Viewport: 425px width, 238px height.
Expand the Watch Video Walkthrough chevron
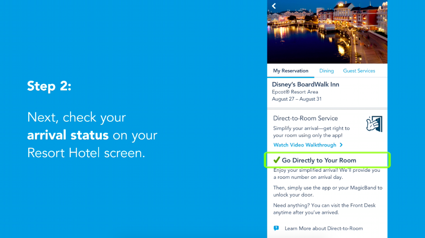[x=341, y=145]
